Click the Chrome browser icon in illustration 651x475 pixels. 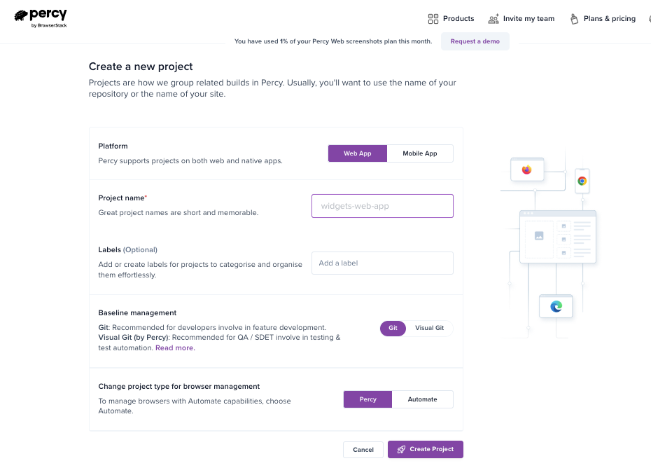[x=582, y=181]
